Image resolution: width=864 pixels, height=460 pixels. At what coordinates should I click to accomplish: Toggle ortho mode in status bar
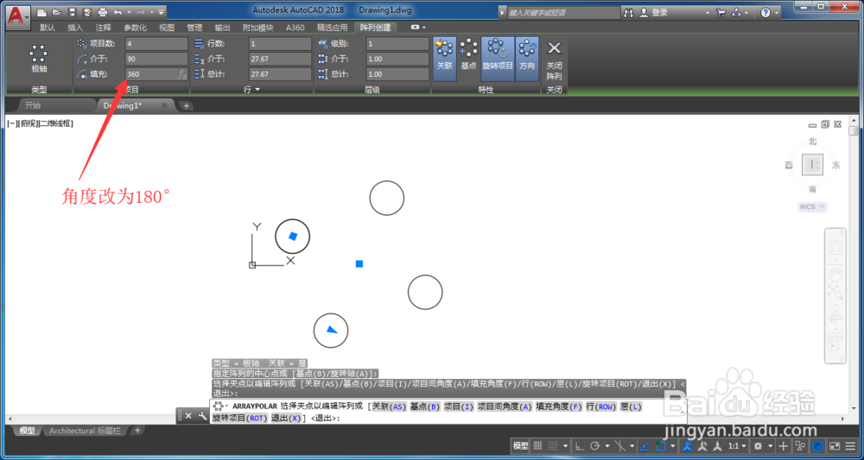pos(579,445)
